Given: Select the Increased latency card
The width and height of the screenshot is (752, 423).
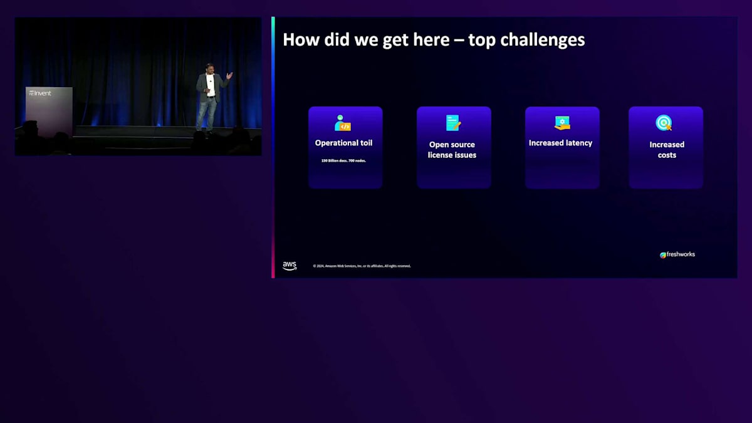Looking at the screenshot, I should 562,147.
